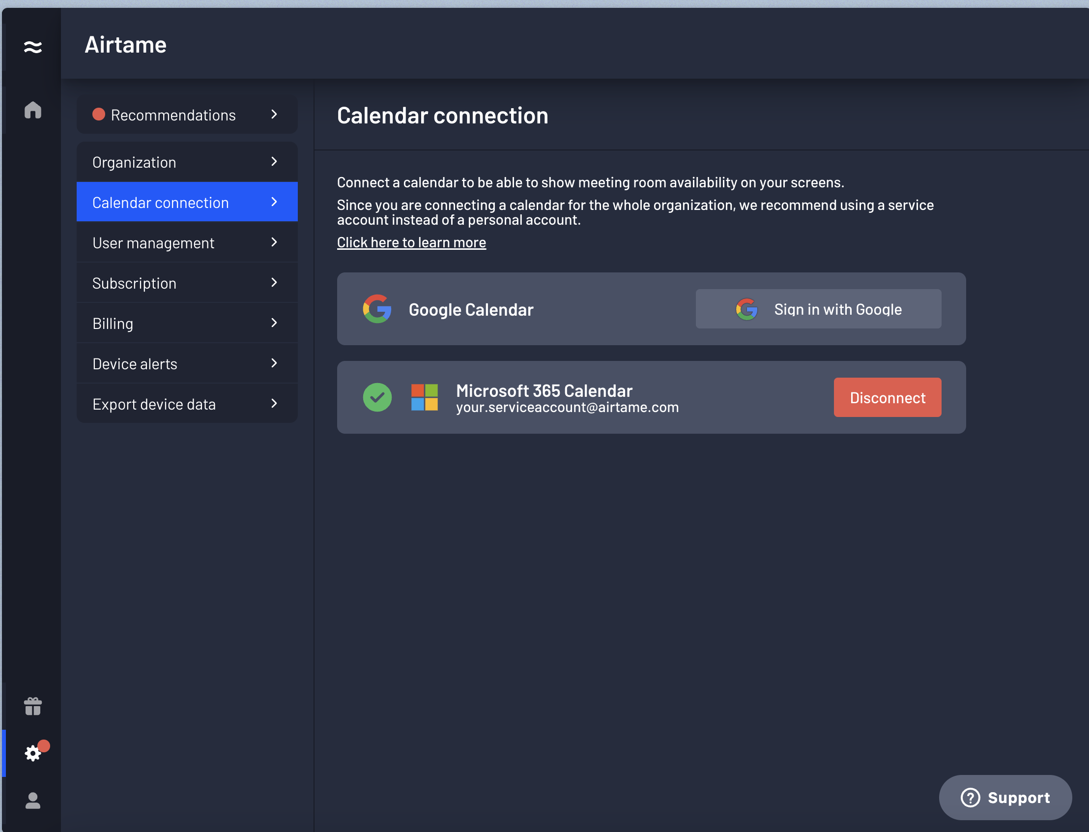This screenshot has width=1089, height=832.
Task: Expand the User management chevron
Action: 274,242
